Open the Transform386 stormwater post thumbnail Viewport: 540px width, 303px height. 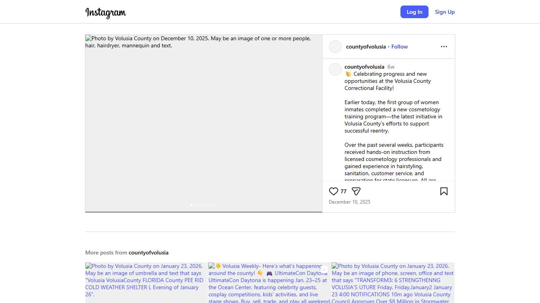(393, 282)
